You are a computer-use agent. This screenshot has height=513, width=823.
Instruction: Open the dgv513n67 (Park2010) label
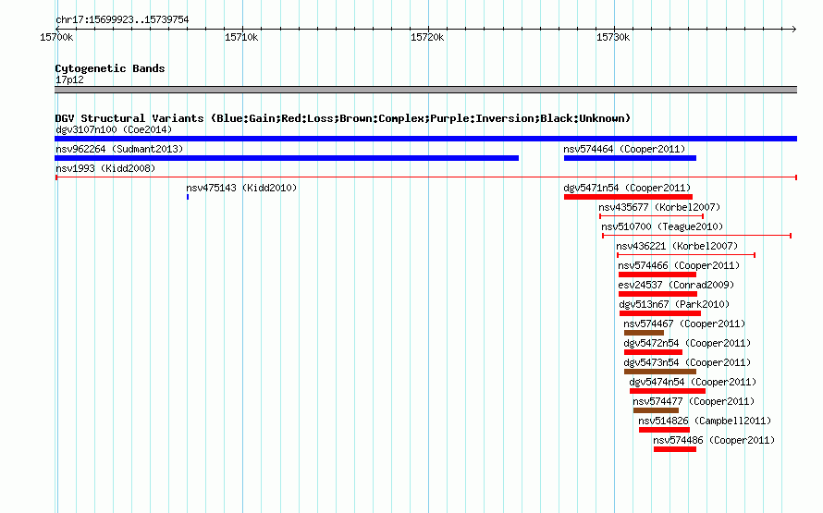coord(674,304)
